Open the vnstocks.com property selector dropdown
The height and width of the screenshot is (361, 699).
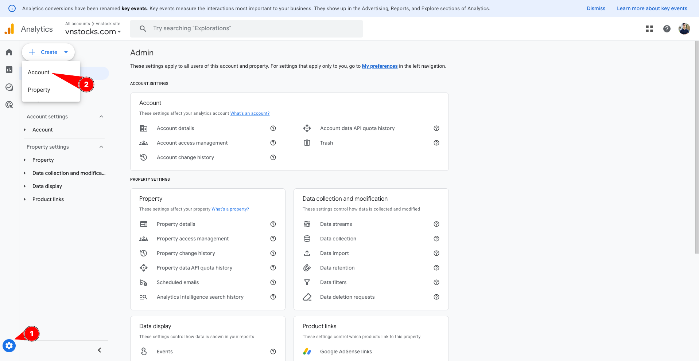[x=93, y=32]
